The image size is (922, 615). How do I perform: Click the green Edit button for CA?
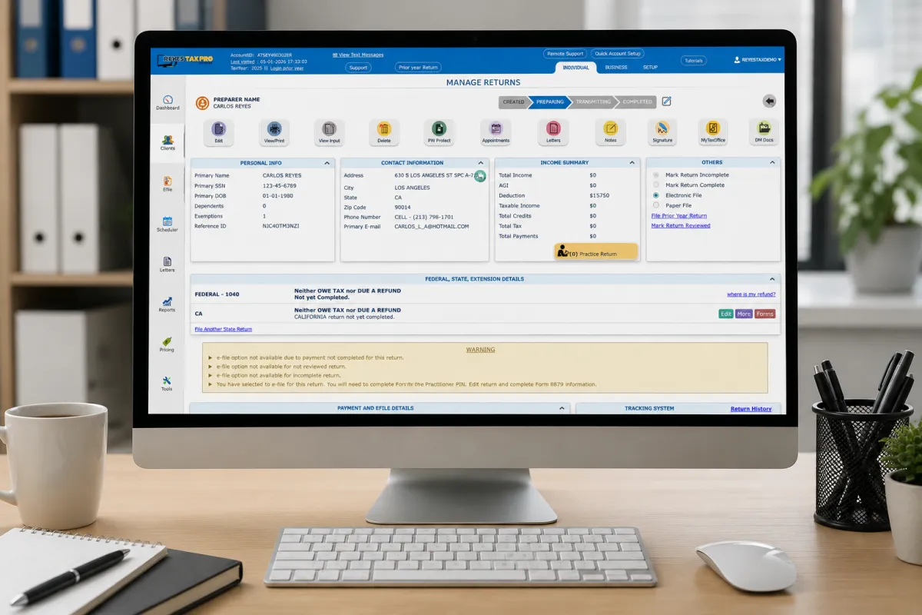(x=725, y=314)
